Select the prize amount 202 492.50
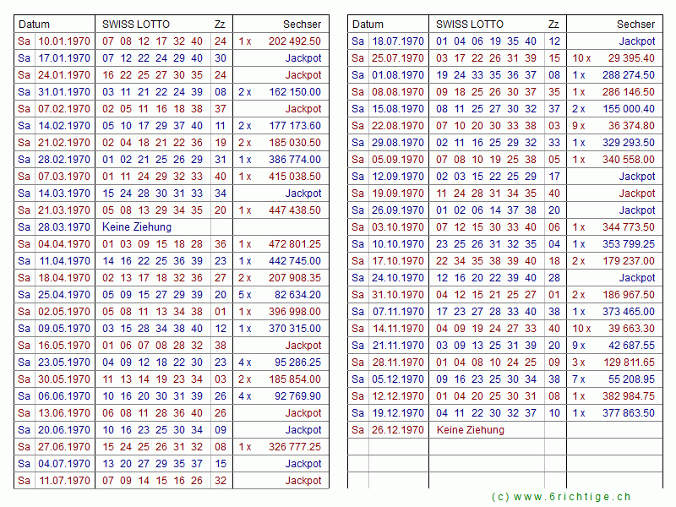 (x=294, y=41)
